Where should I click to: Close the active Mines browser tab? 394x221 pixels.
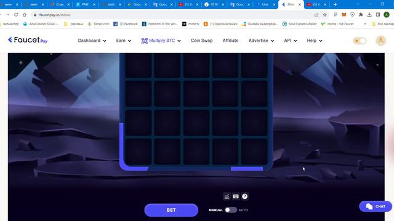pyautogui.click(x=299, y=4)
